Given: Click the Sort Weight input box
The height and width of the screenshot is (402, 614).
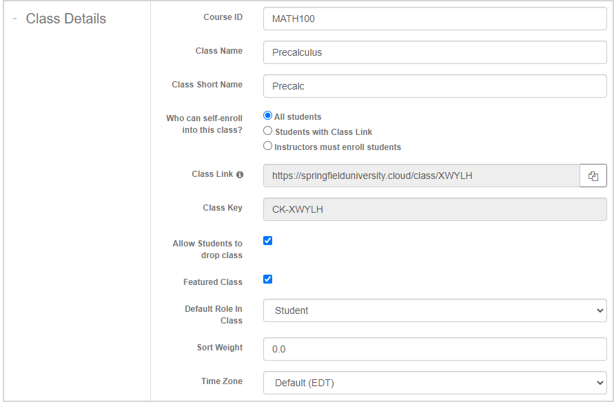Looking at the screenshot, I should [434, 349].
